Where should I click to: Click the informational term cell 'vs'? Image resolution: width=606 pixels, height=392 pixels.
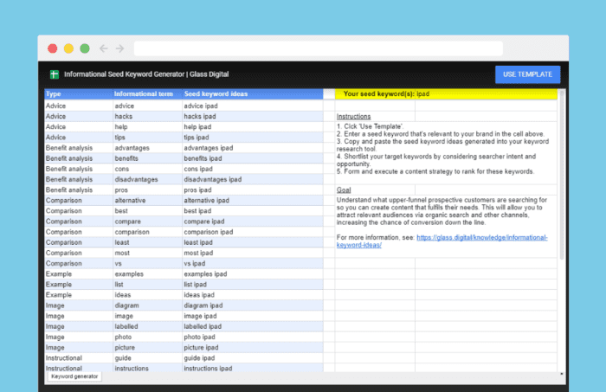pyautogui.click(x=147, y=263)
